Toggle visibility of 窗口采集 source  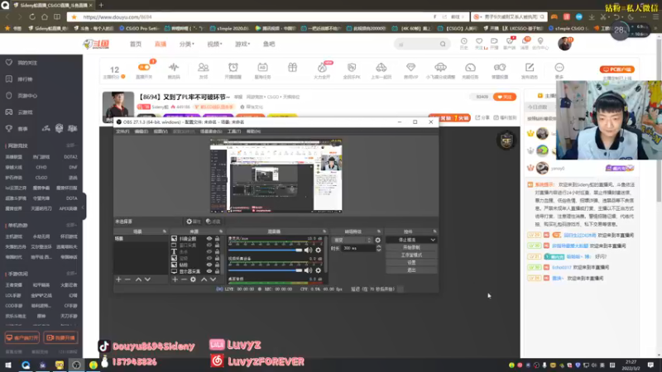click(x=209, y=245)
